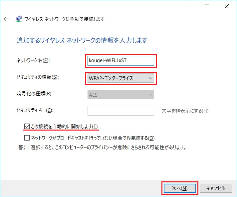The width and height of the screenshot is (237, 197).
Task: Click the ネットワーク名(E) label
Action: pyautogui.click(x=33, y=60)
